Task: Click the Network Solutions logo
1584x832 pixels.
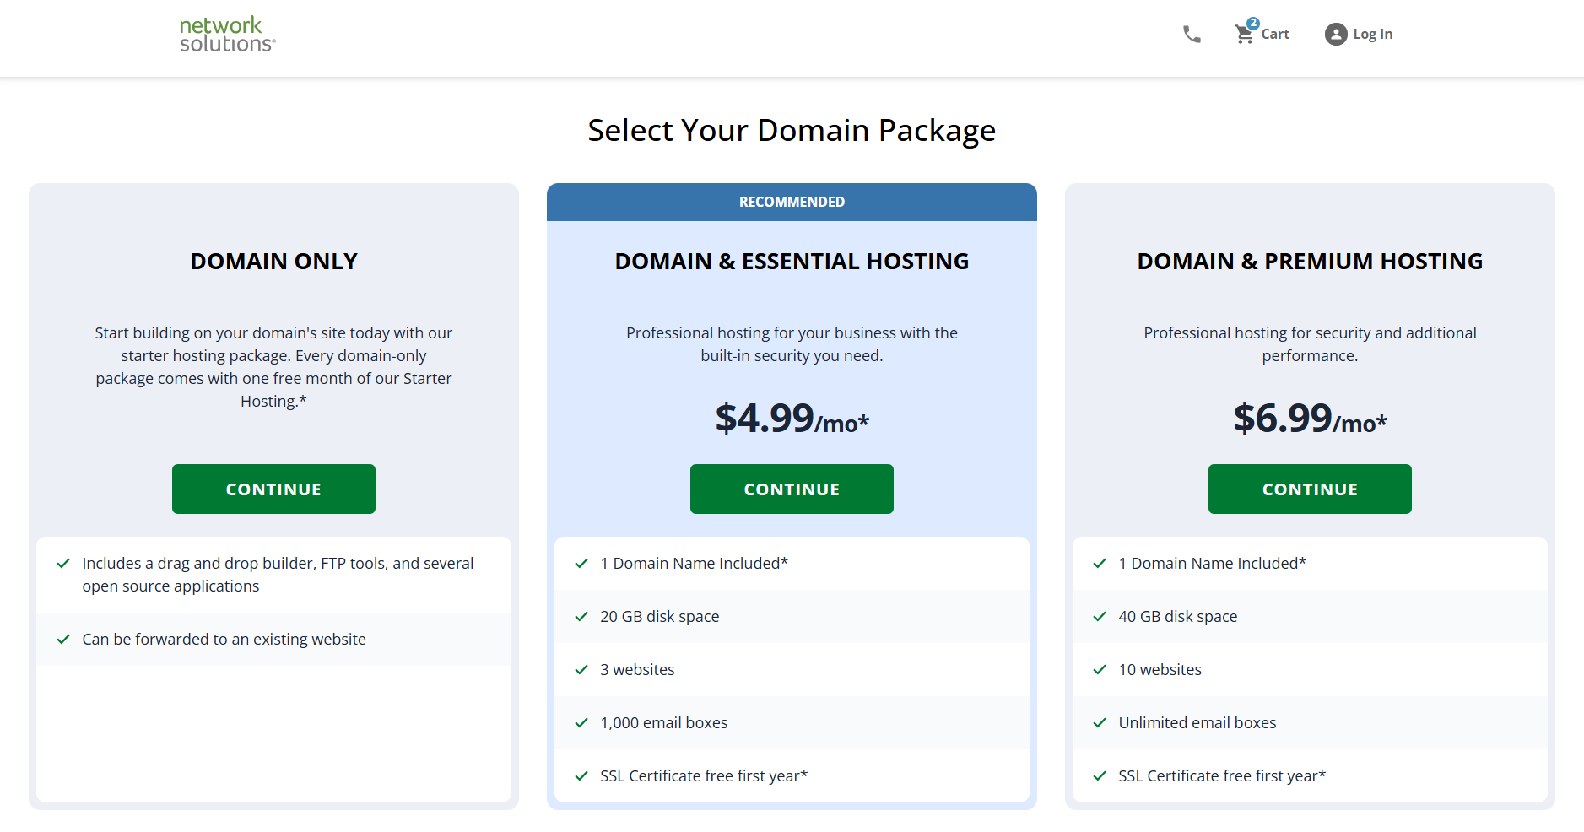Action: (225, 35)
